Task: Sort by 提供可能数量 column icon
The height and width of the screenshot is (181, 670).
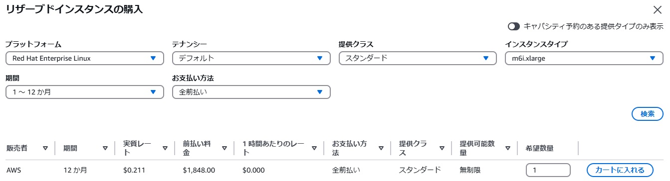Action: (508, 148)
